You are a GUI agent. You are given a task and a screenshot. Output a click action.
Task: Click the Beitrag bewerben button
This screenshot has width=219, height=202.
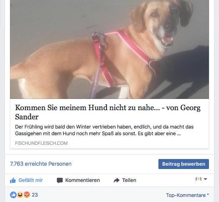pos(183,164)
